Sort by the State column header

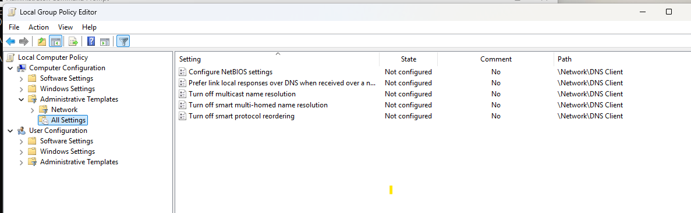click(x=409, y=59)
